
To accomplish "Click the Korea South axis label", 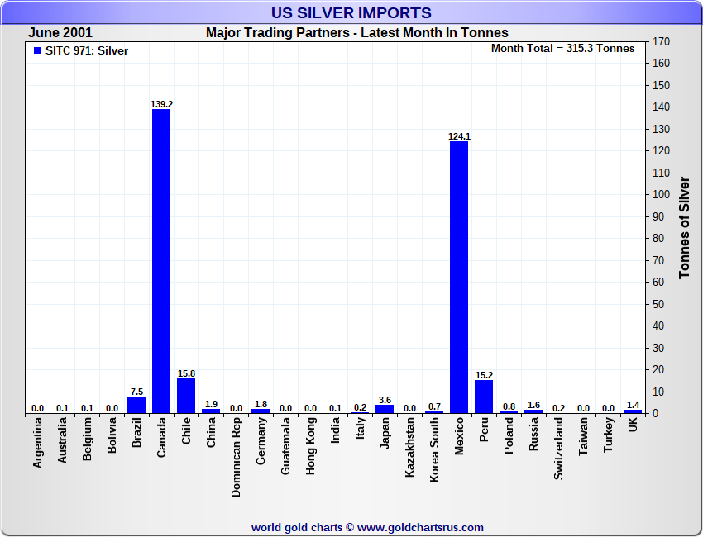I will 434,449.
